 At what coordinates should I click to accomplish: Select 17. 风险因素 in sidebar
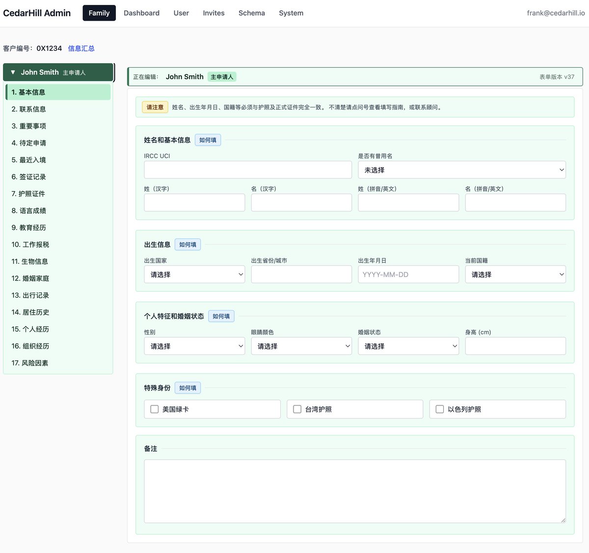[58, 363]
